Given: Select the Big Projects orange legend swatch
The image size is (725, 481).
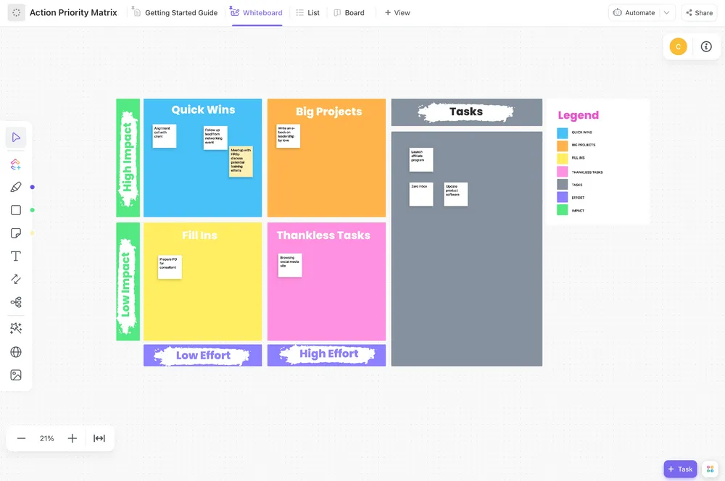Looking at the screenshot, I should coord(563,146).
